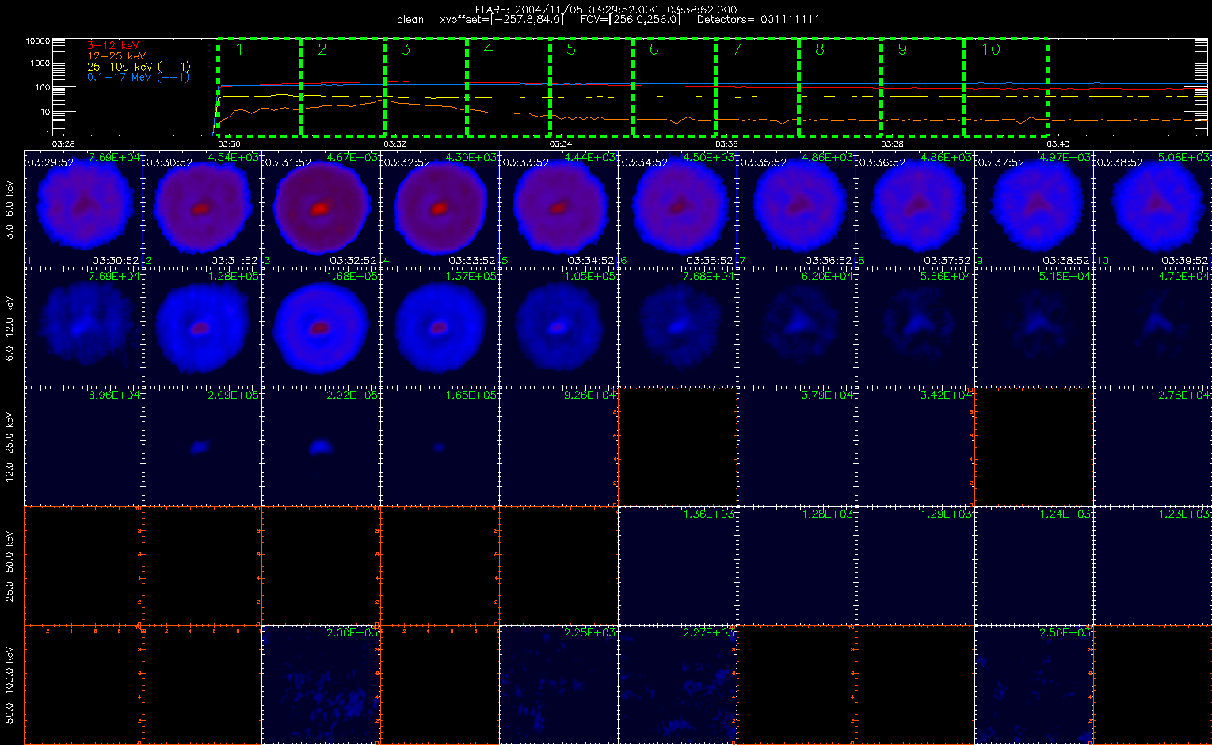Image resolution: width=1212 pixels, height=745 pixels.
Task: Click the '8.96E+04' peak value text
Action: coord(116,395)
